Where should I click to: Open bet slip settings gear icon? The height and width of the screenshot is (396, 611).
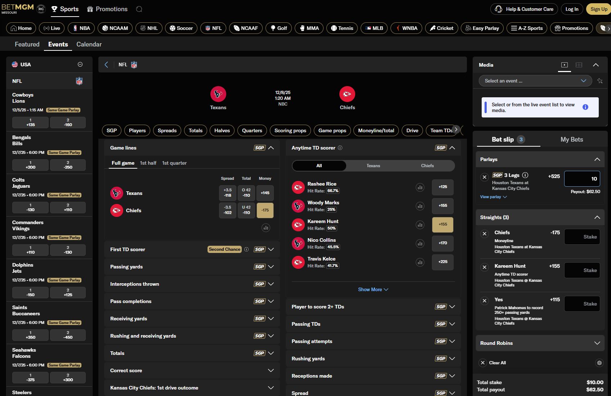(x=599, y=363)
